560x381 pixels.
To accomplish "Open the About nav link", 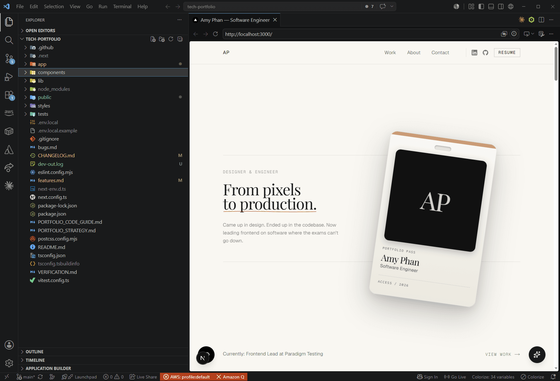I will click(414, 53).
